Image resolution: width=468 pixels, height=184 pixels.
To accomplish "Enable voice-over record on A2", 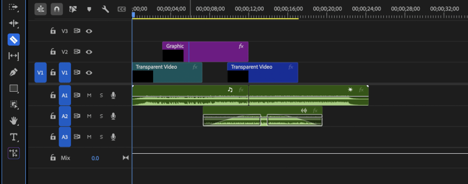I will click(x=113, y=116).
